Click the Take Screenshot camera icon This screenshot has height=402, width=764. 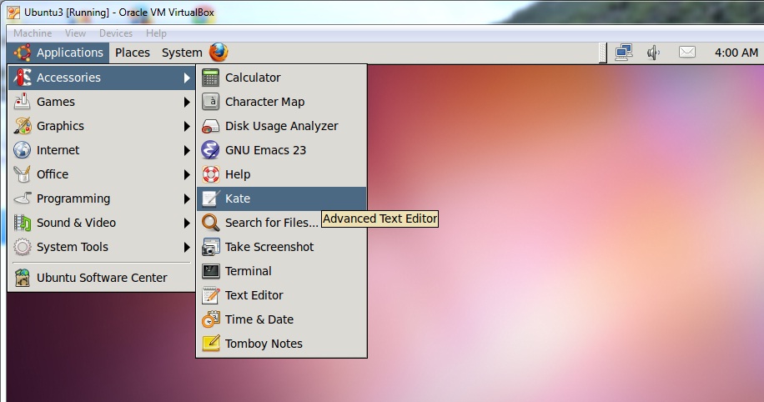pos(210,247)
